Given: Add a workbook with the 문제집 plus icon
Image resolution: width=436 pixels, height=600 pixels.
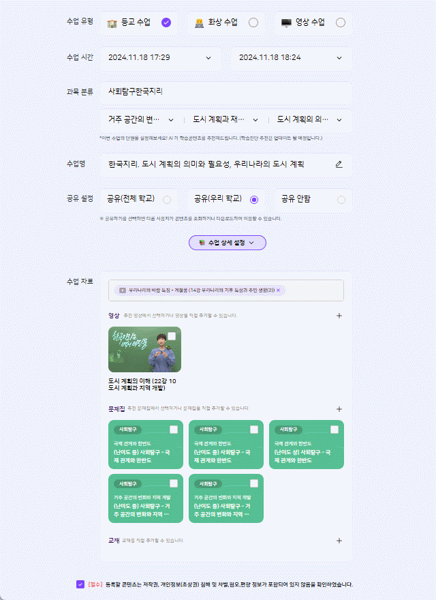Looking at the screenshot, I should point(339,409).
